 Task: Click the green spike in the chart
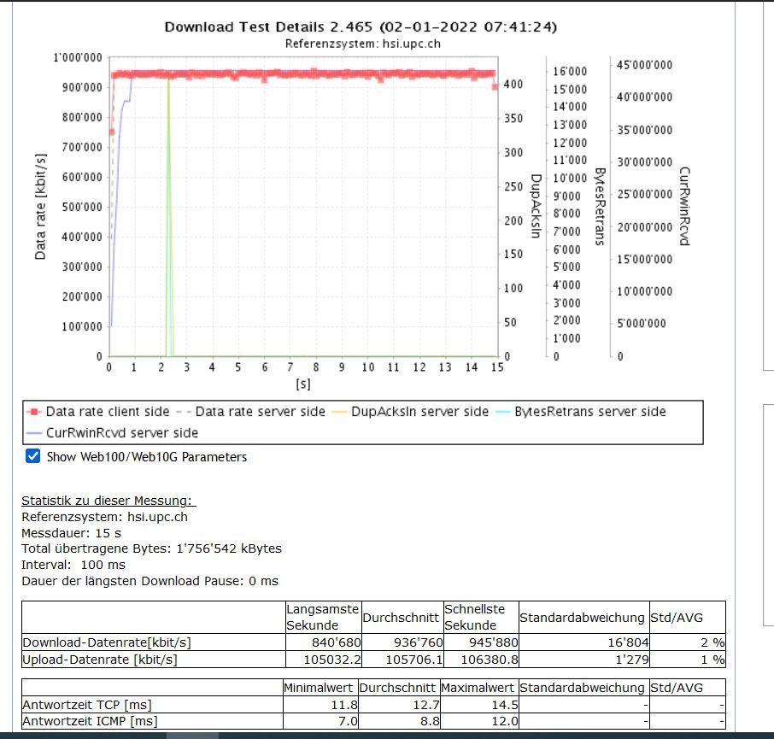coord(168,214)
